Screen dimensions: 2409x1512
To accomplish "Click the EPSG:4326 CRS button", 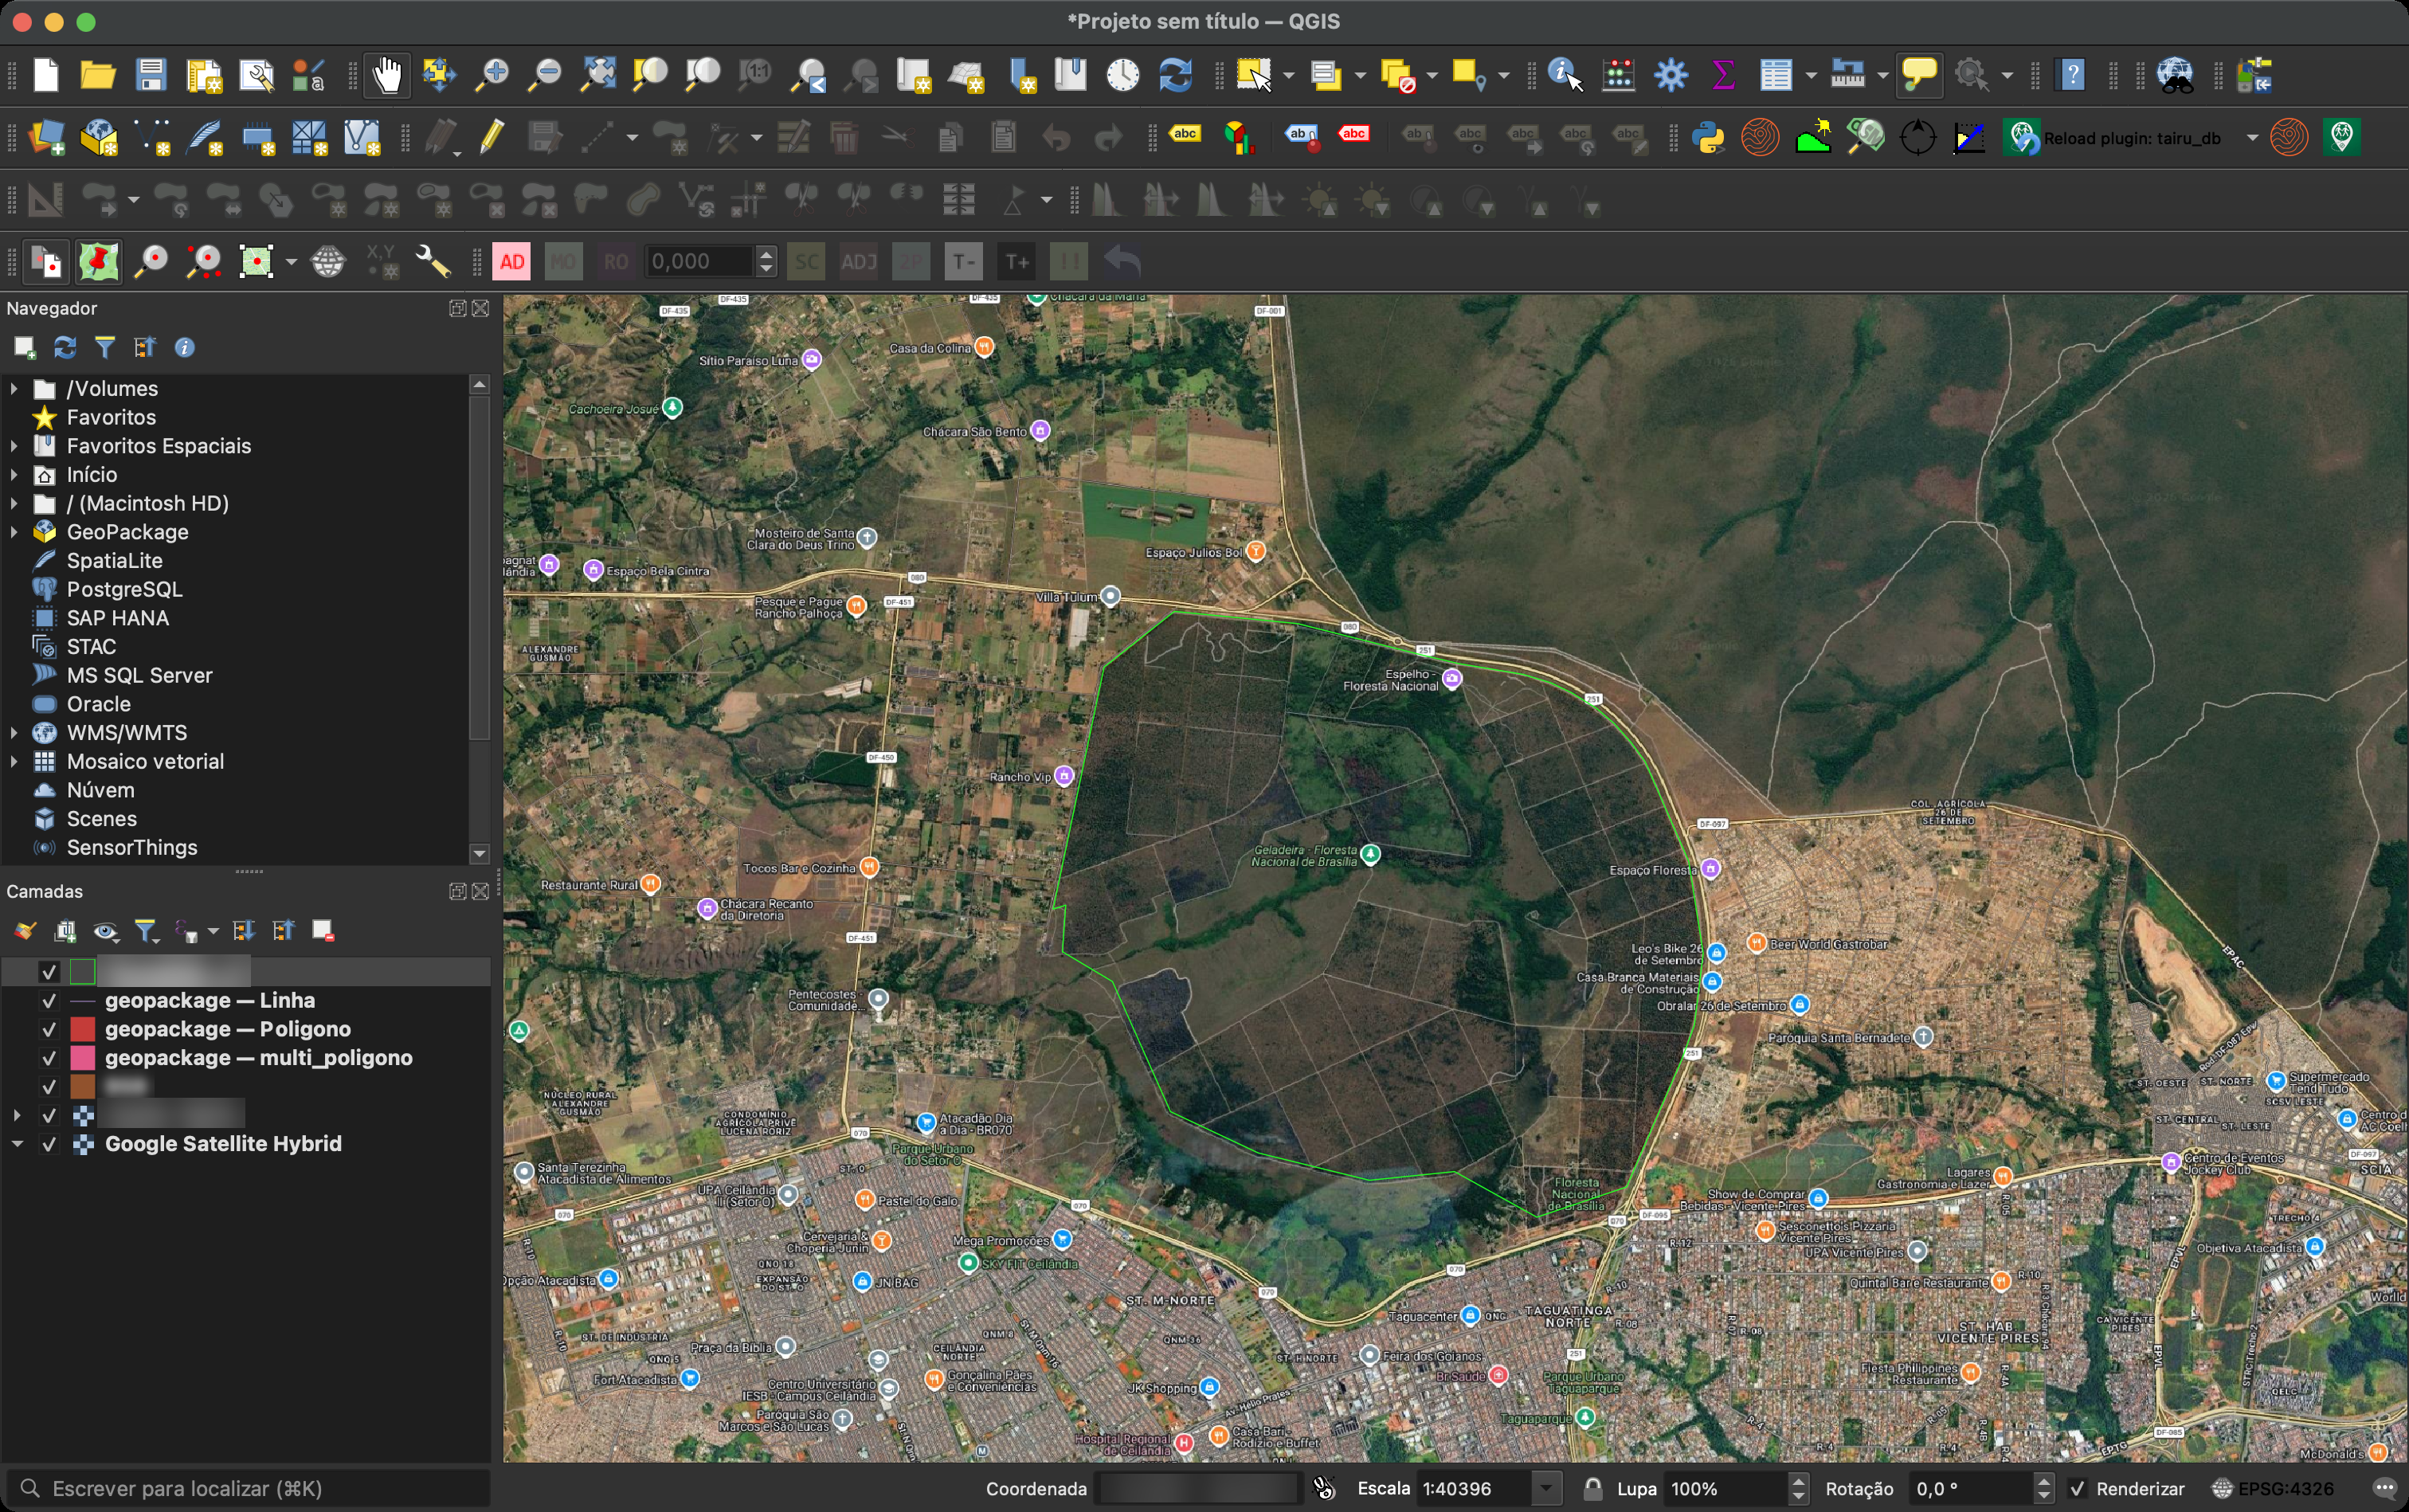I will [2273, 1489].
